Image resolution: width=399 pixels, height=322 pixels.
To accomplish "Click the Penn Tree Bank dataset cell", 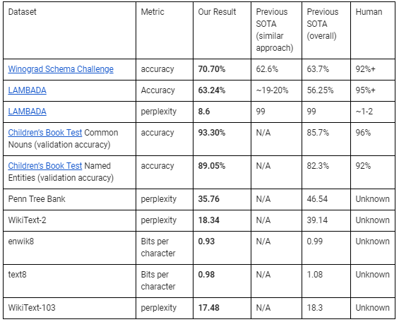I will (69, 199).
